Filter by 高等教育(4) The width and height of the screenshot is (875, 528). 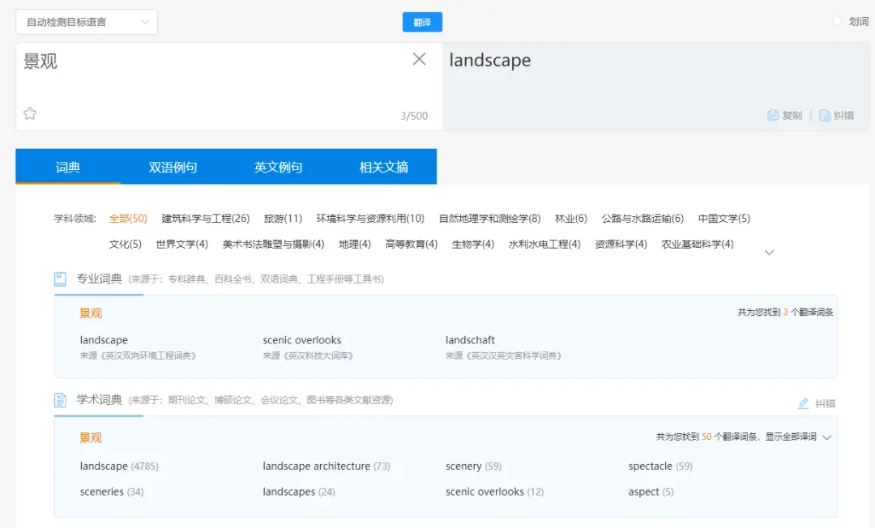[412, 245]
